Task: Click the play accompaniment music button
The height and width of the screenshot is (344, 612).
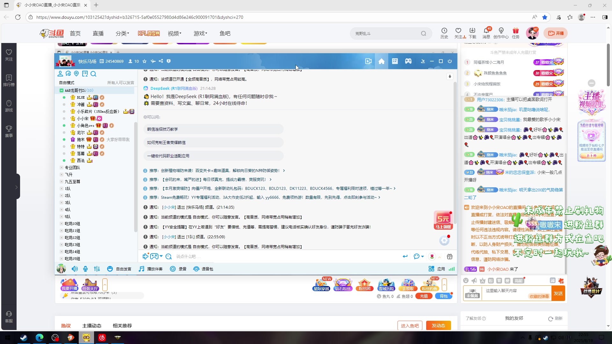Action: click(x=151, y=269)
